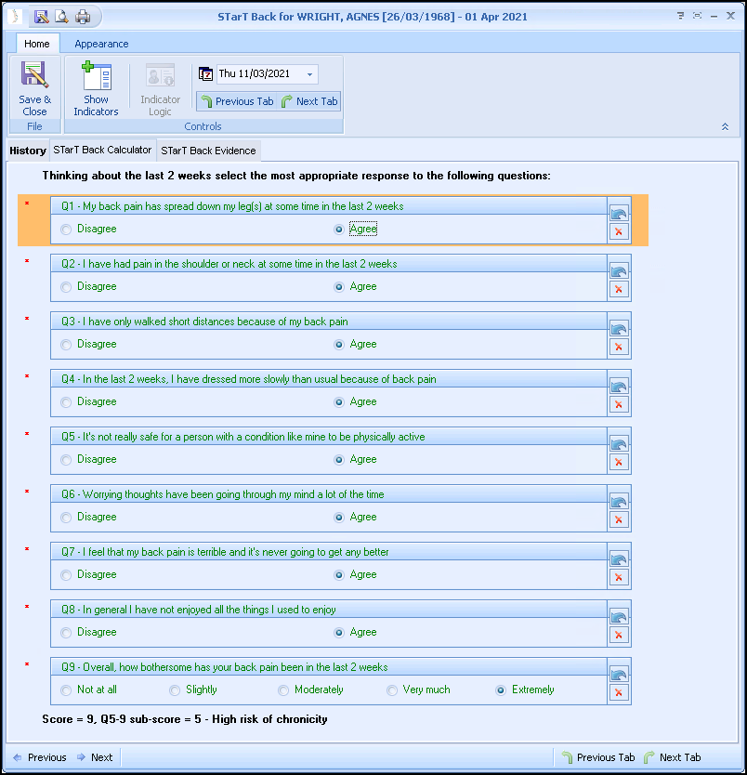747x775 pixels.
Task: Click the Previous button at the bottom left
Action: (x=39, y=757)
